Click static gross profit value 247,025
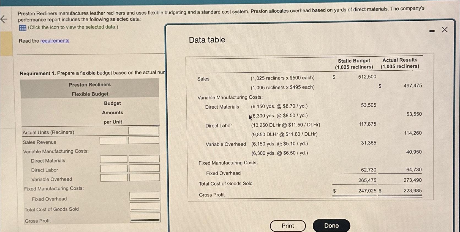This screenshot has width=460, height=232. click(367, 191)
